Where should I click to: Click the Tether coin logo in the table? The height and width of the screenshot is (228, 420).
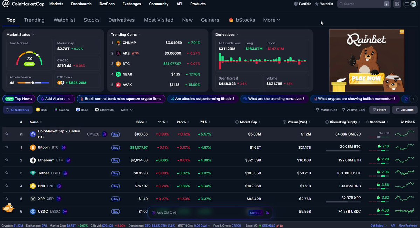coord(33,173)
